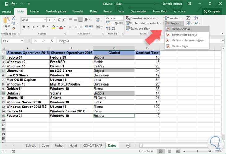Image resolution: width=226 pixels, height=154 pixels.
Task: Click the AutoSum sigma icon
Action: click(188, 18)
